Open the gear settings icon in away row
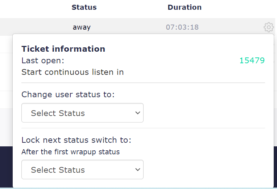 [x=269, y=27]
